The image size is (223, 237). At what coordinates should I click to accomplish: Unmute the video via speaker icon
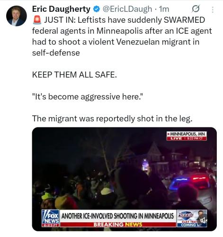tap(204, 220)
